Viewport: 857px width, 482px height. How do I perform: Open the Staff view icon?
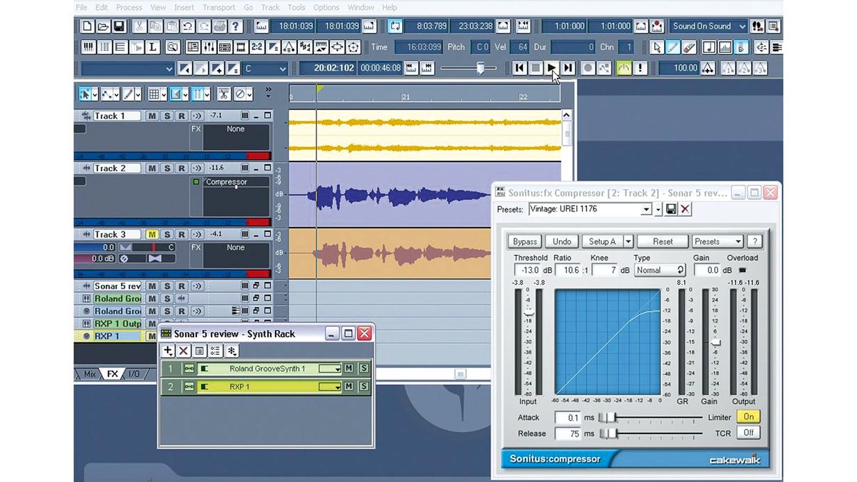pyautogui.click(x=120, y=47)
